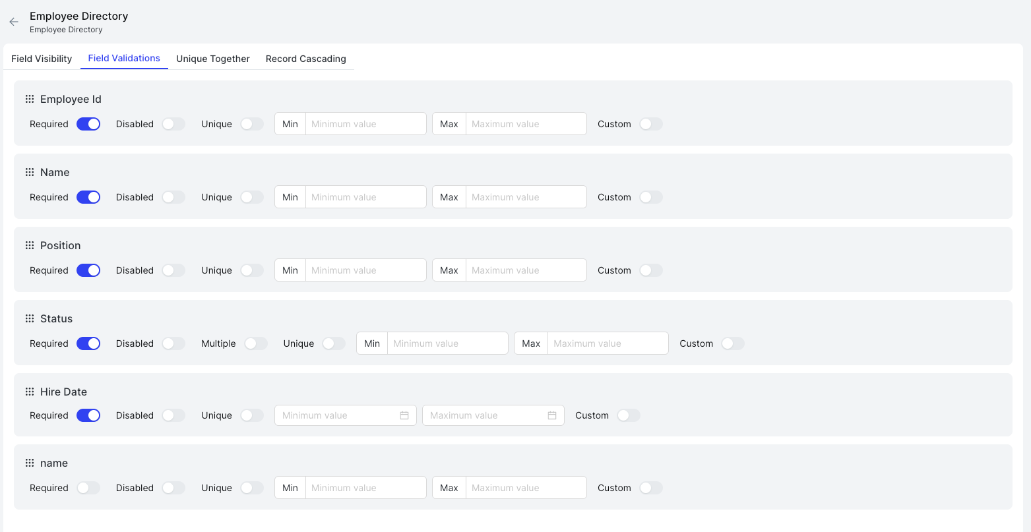Enable the Custom toggle for Position
Screen dimensions: 1031x532
click(651, 270)
